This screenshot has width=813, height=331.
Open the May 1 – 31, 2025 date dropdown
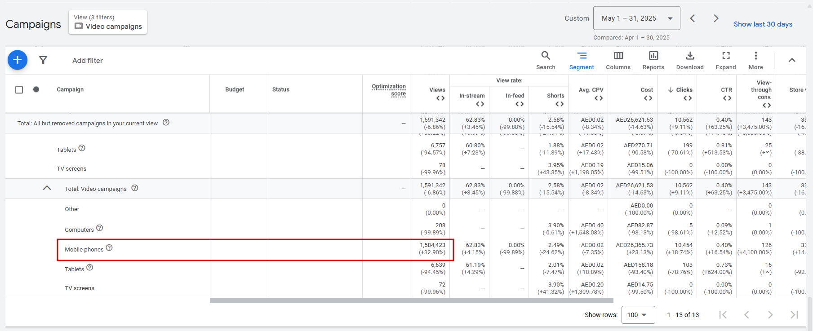click(x=636, y=18)
